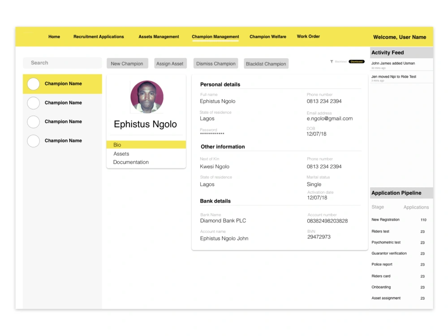Image resolution: width=448 pixels, height=336 pixels.
Task: Toggle the Blacklisted filter chip
Action: point(340,61)
